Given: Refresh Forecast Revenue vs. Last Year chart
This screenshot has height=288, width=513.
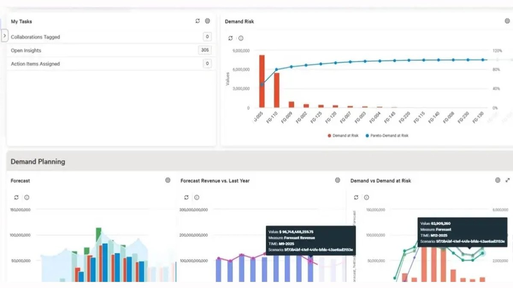Looking at the screenshot, I should (x=186, y=198).
